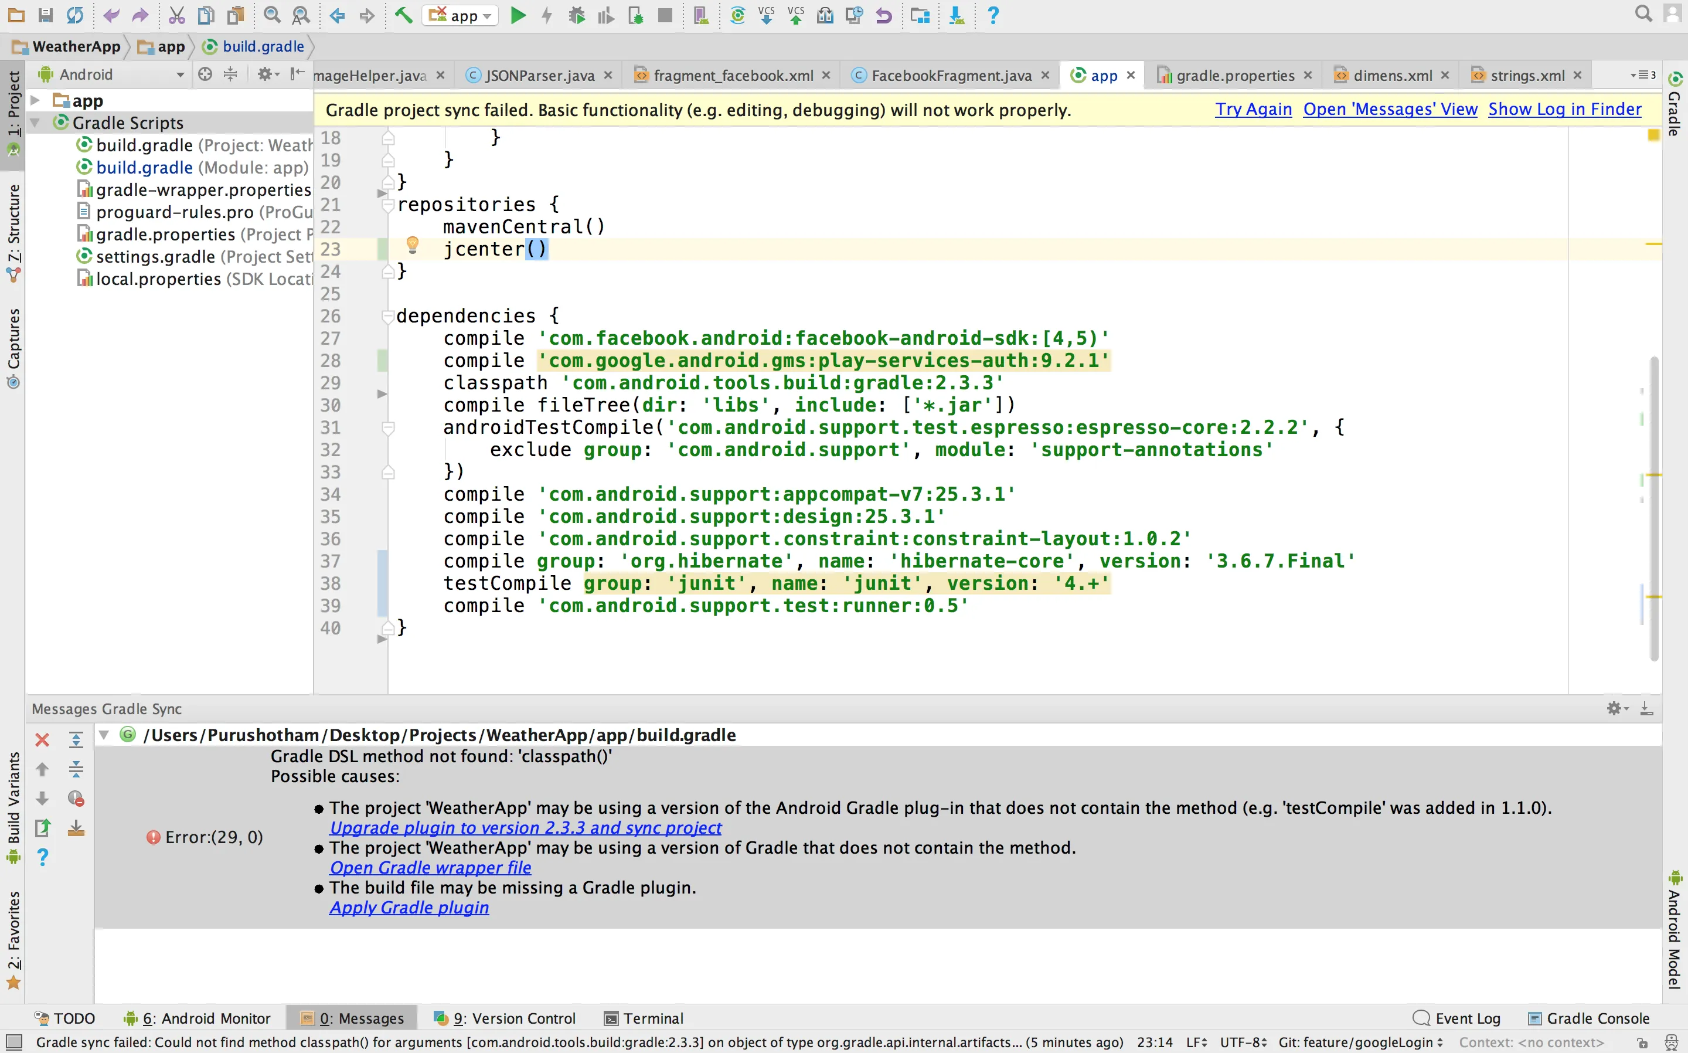Screen dimensions: 1688x1053
Task: Click the red X in Messages panel
Action: (42, 739)
